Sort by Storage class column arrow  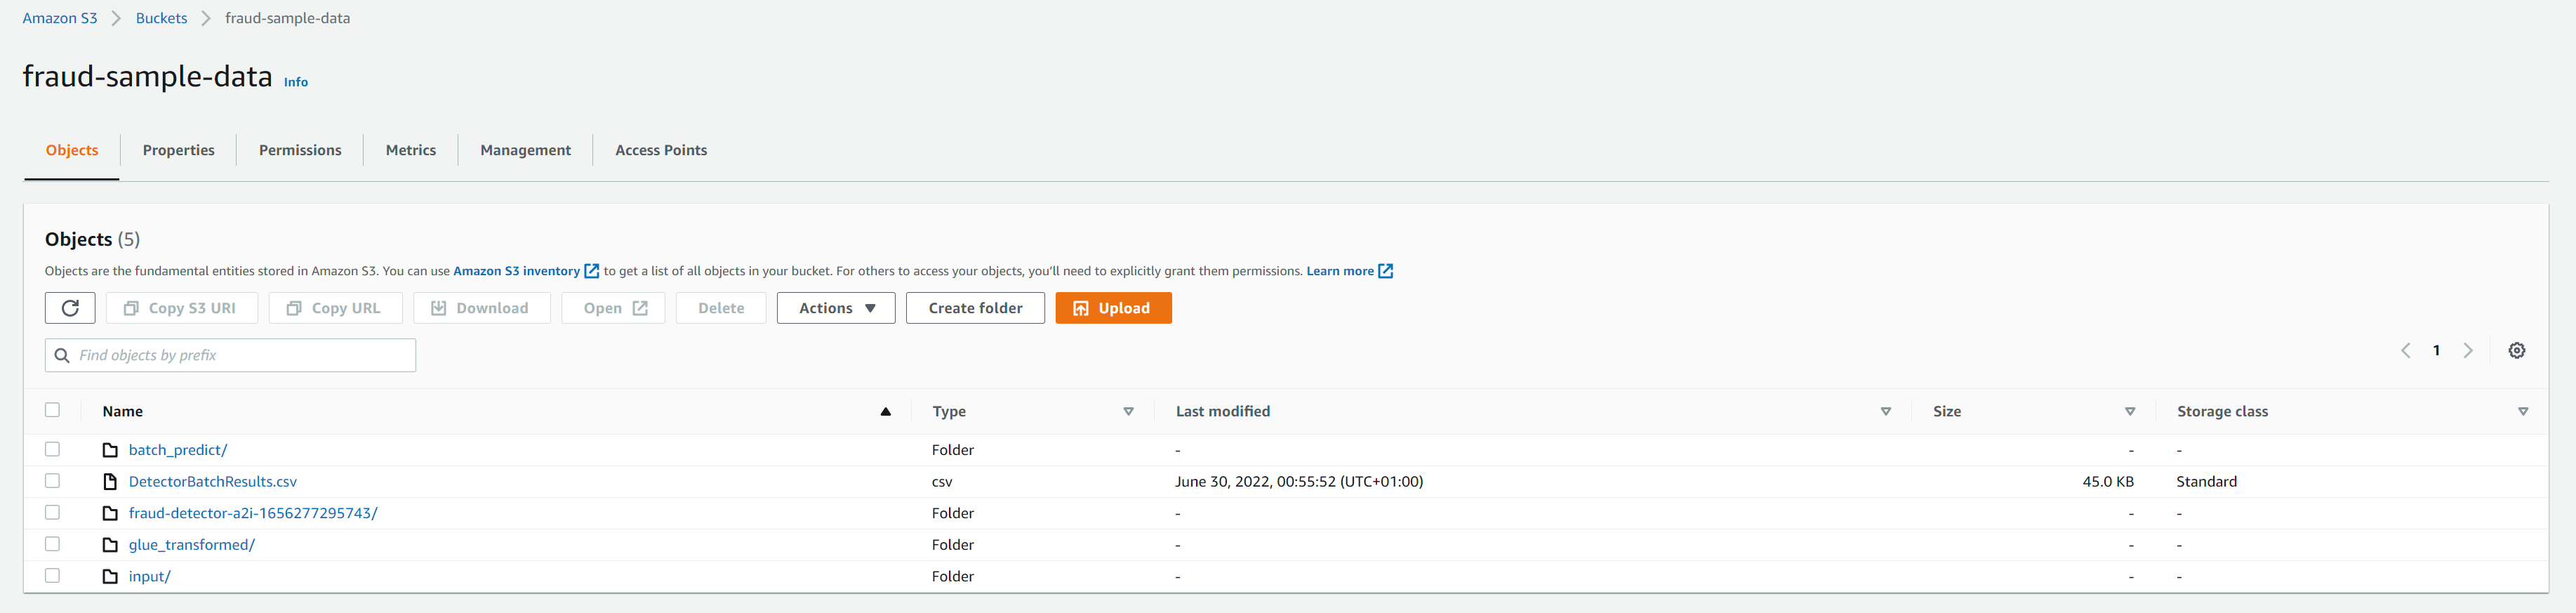(2522, 412)
